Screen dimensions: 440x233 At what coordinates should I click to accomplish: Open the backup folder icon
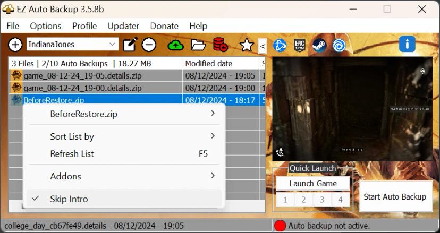198,45
